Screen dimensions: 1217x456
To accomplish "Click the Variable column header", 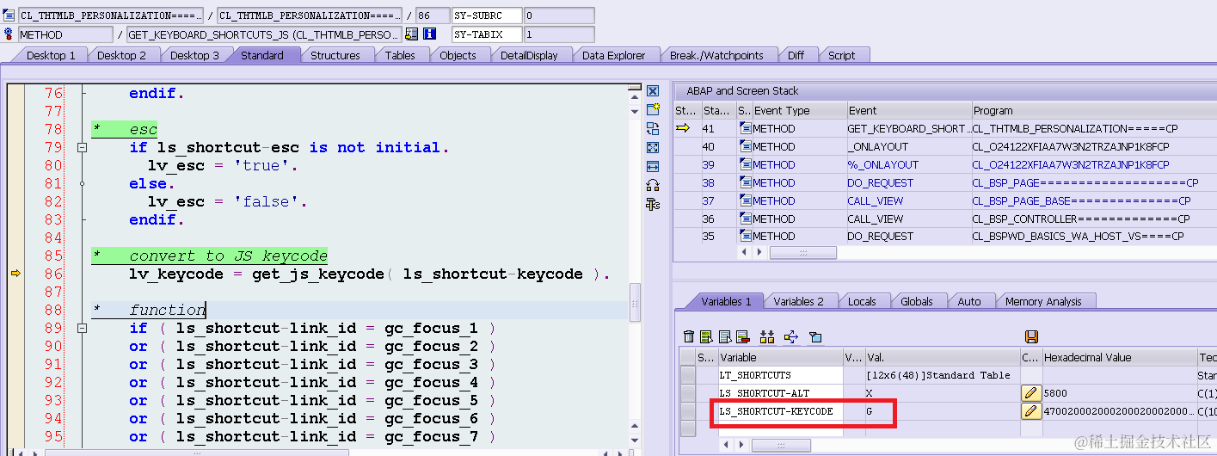I will coord(780,357).
